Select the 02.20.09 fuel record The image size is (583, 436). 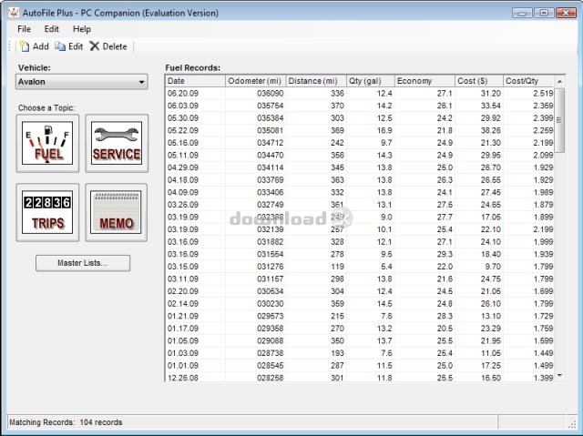[360, 291]
